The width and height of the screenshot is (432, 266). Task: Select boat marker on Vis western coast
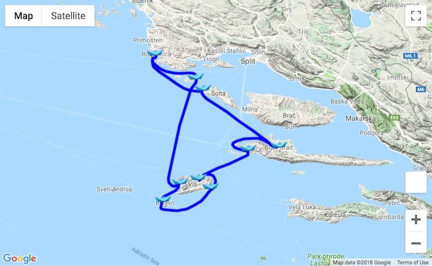[180, 182]
